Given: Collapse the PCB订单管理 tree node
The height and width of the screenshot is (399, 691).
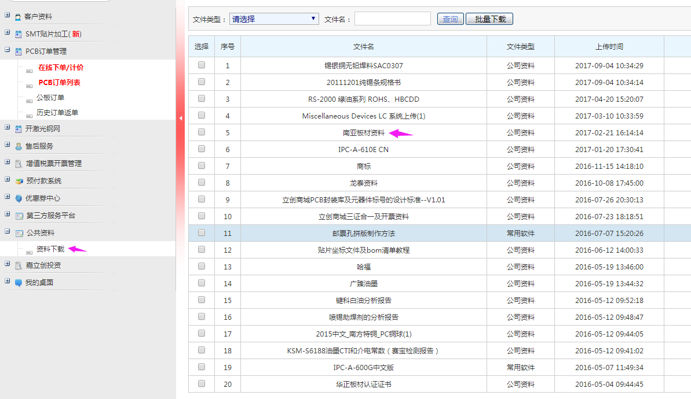Looking at the screenshot, I should (8, 50).
